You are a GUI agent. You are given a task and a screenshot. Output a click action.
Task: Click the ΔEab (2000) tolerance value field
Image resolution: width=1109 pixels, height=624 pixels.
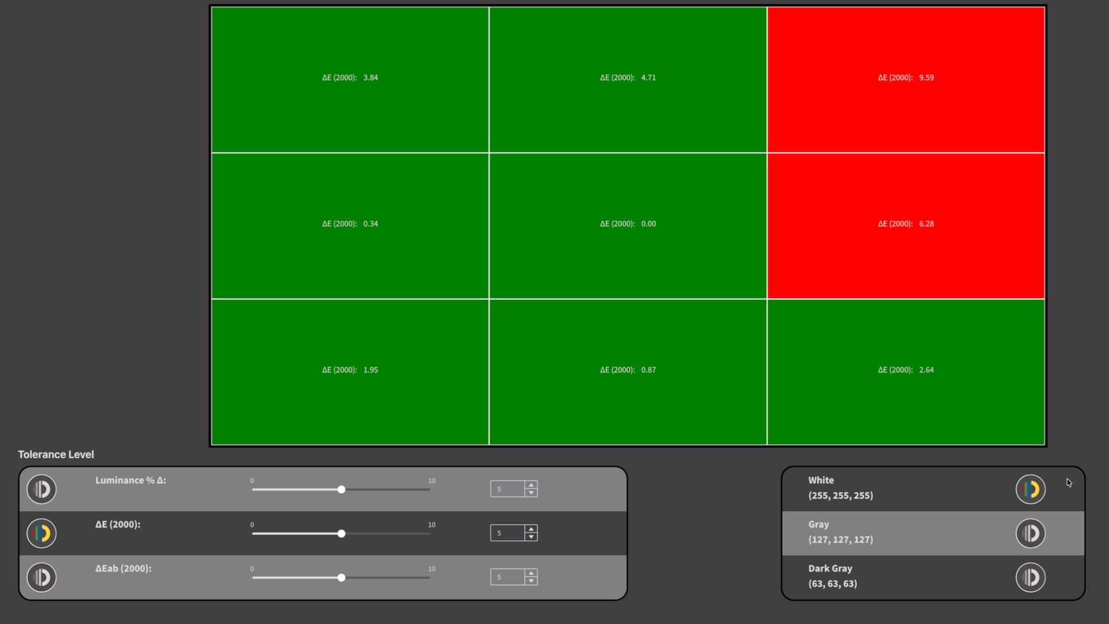click(507, 577)
